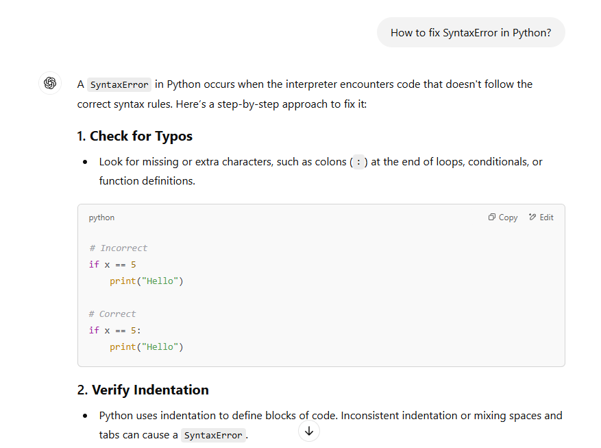Click inline SyntaxError code in indentation bullet
The width and height of the screenshot is (601, 448).
coord(213,436)
